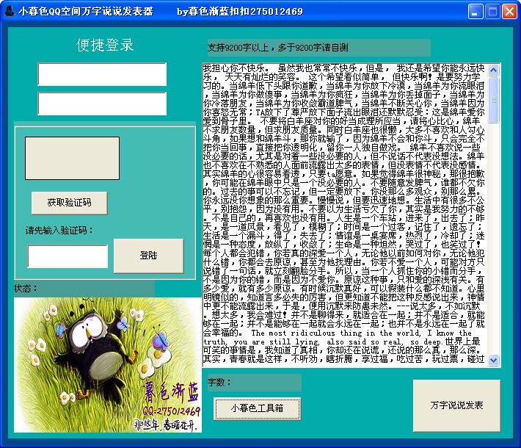521x448 pixels.
Task: Click inside the long text content area
Action: (345, 215)
